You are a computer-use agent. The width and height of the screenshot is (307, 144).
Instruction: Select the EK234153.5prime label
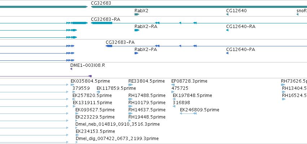[x=95, y=131]
